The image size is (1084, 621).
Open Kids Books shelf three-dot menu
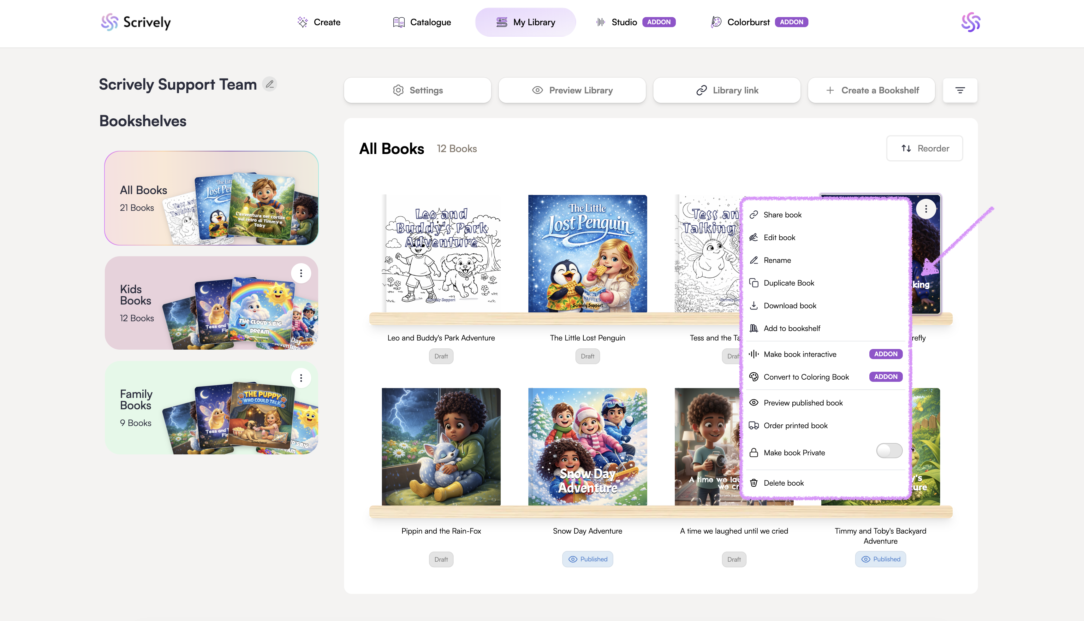[x=301, y=273]
